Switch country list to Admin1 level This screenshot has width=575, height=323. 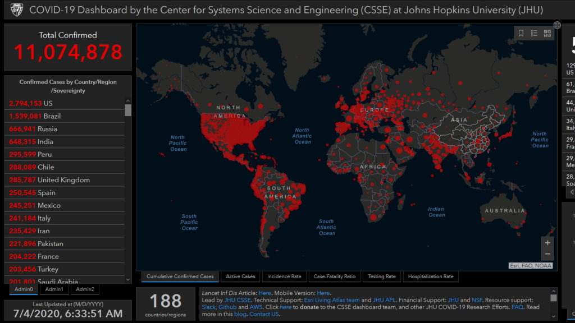(x=54, y=289)
